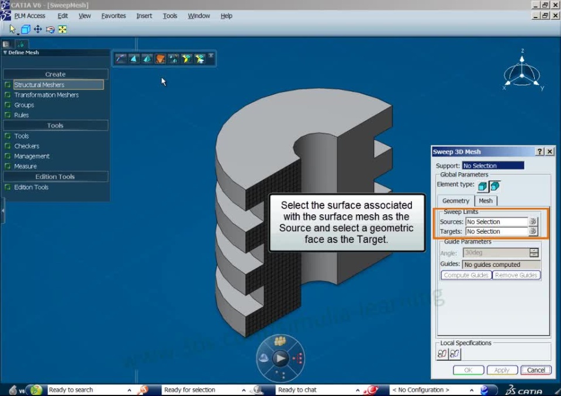561x396 pixels.
Task: Click the first Local Specifications icon
Action: pyautogui.click(x=442, y=354)
